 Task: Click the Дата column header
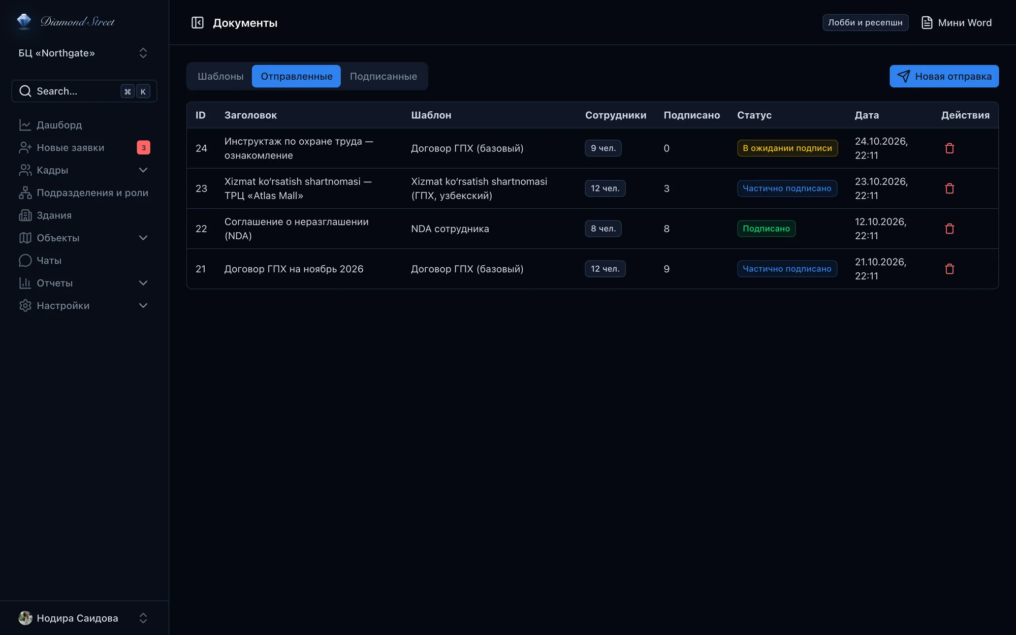point(867,115)
